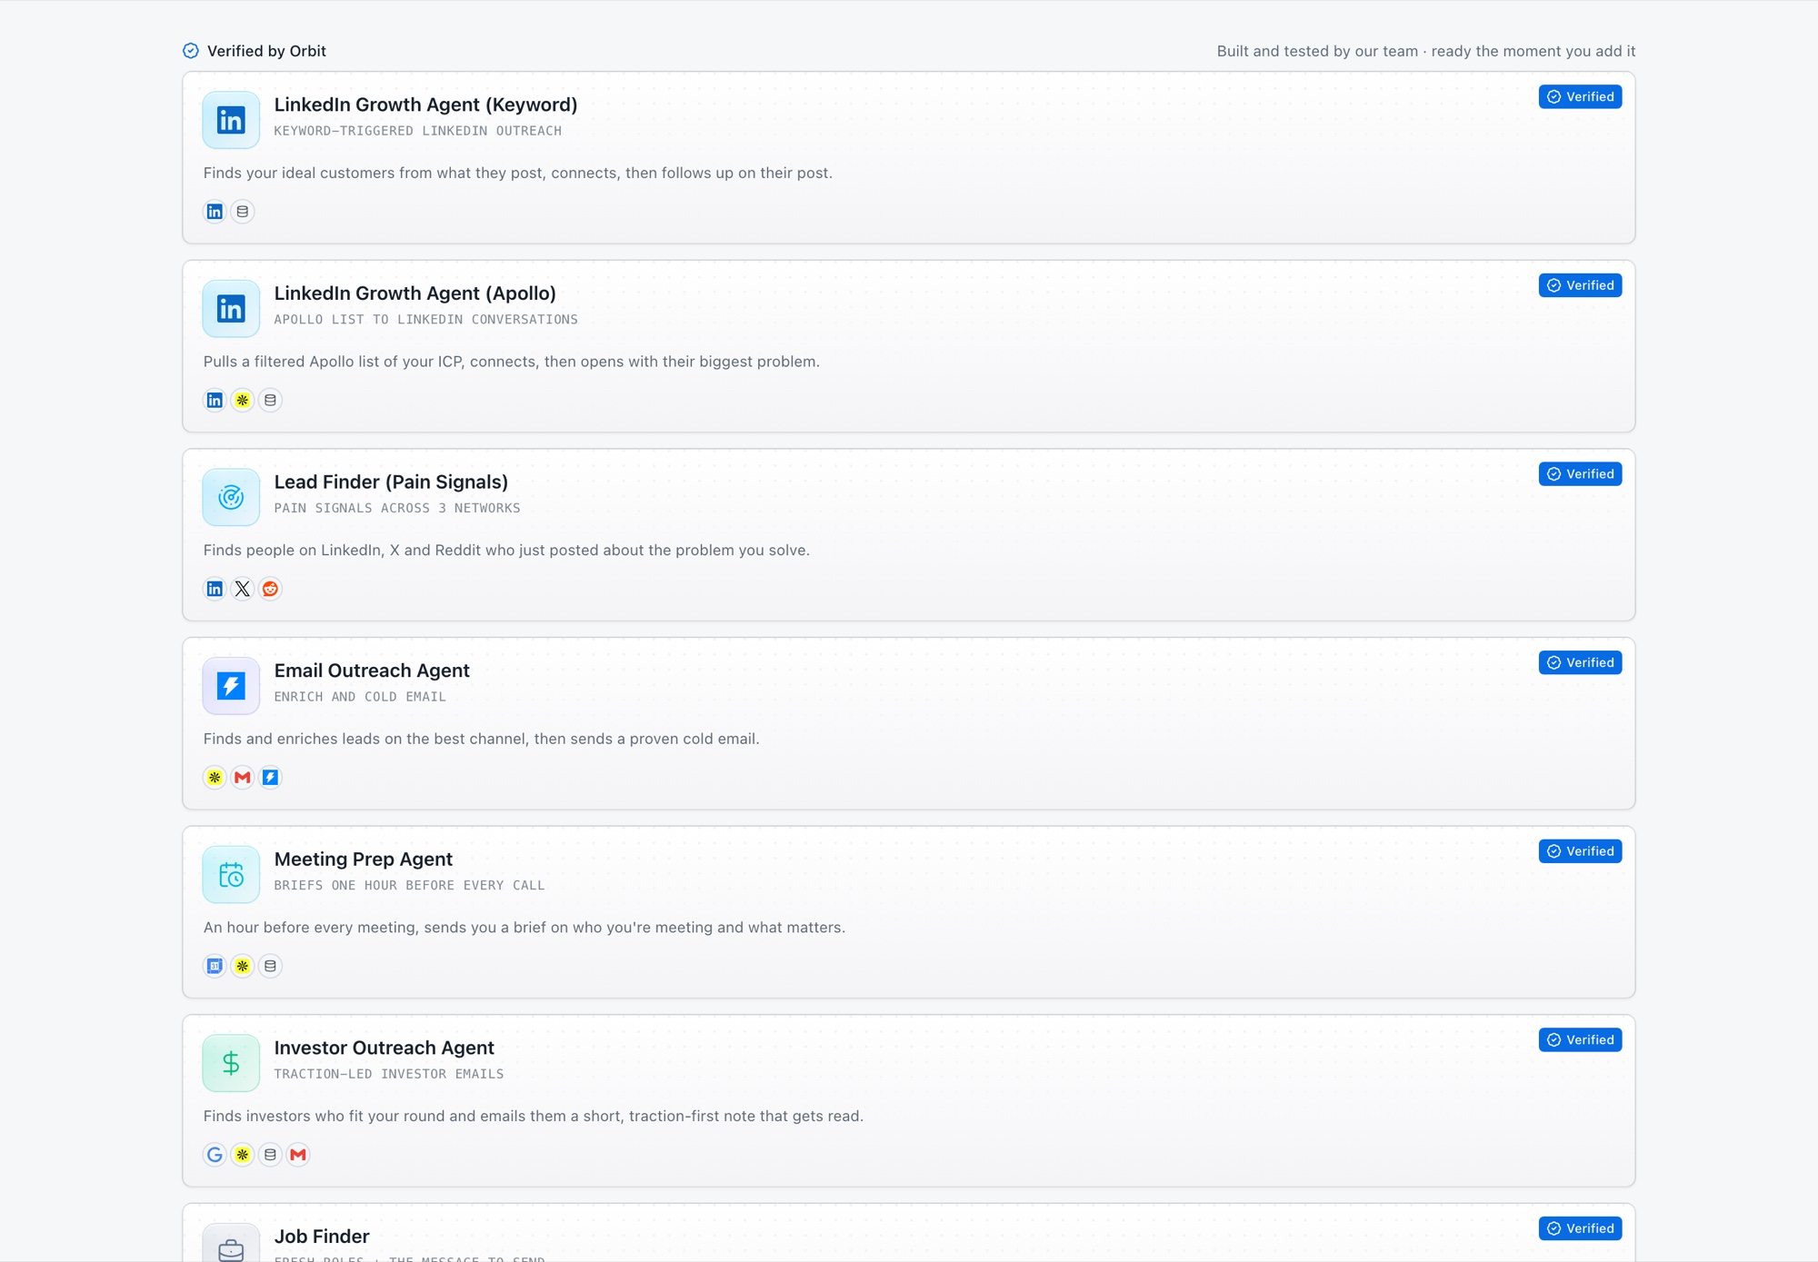This screenshot has width=1818, height=1262.
Task: Click the 'PAIN SIGNALS ACROSS 3 NETWORKS' subtitle
Action: tap(397, 508)
